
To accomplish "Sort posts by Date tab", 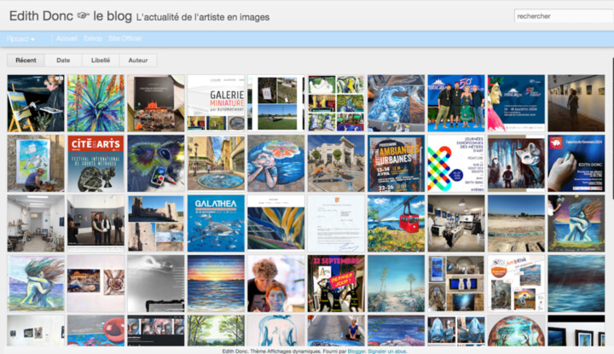I will (63, 61).
